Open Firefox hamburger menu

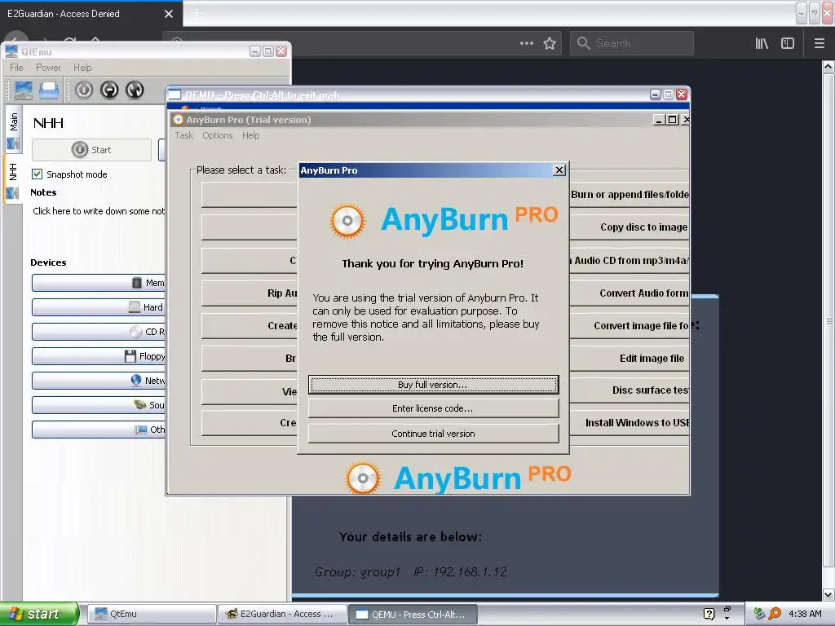(820, 43)
